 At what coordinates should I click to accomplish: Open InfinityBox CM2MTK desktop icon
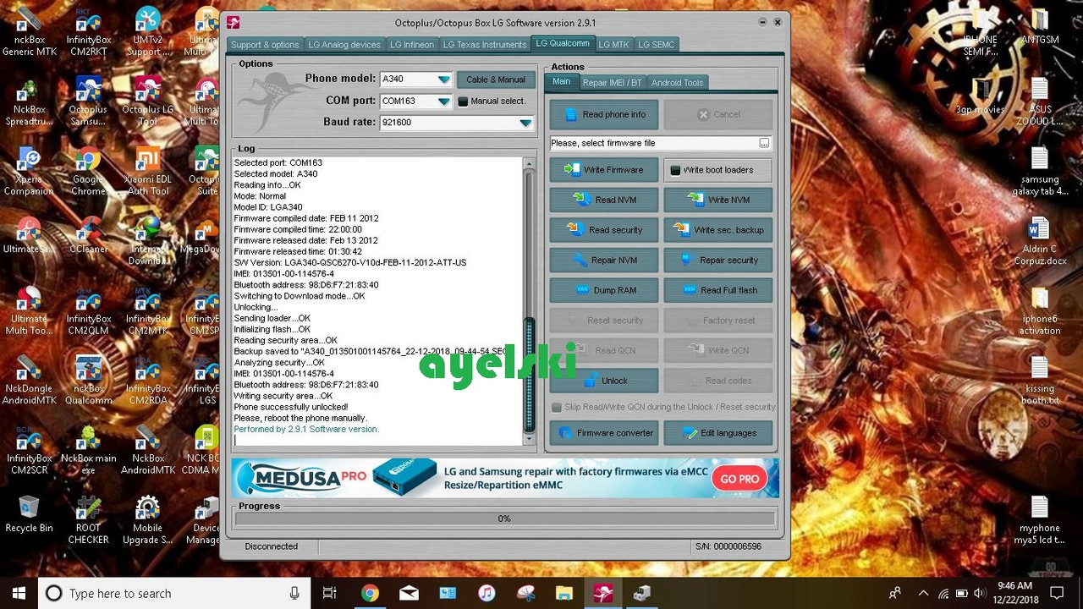pyautogui.click(x=147, y=310)
